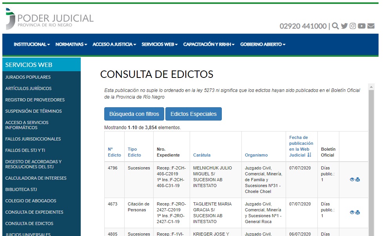Print edicto 4673 using printer icon

358,213
